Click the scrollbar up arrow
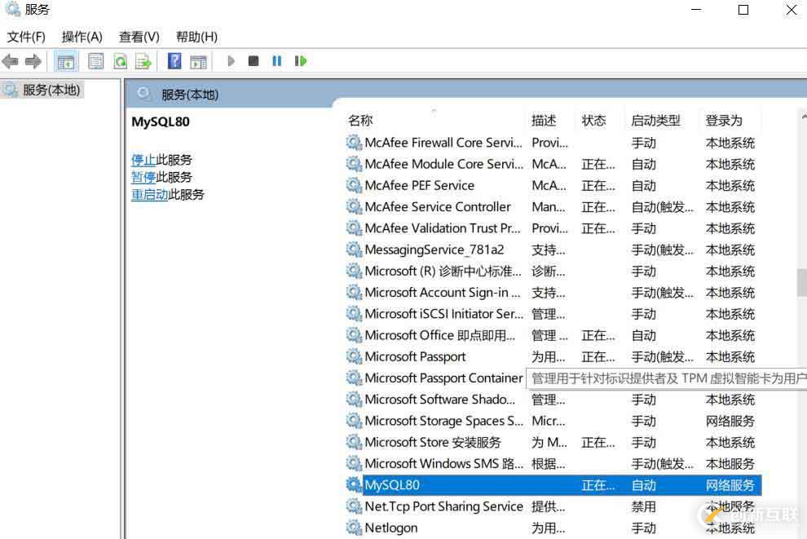This screenshot has height=539, width=807. [x=803, y=117]
